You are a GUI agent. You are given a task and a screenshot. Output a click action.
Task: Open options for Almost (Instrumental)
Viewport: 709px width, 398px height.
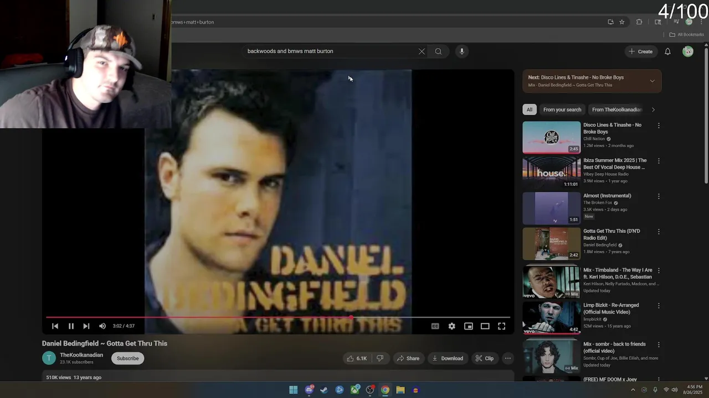659,196
